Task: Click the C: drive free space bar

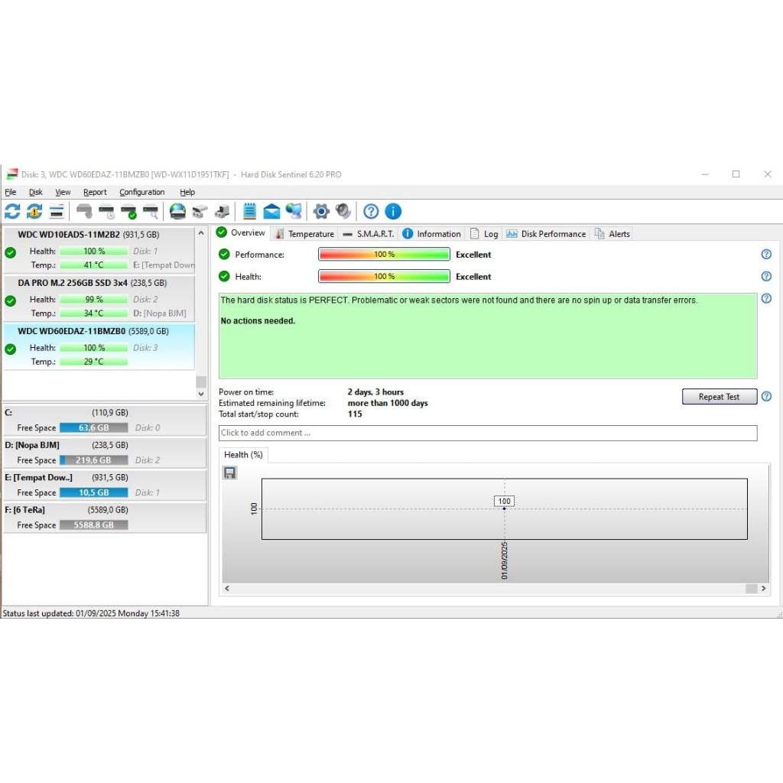Action: point(93,428)
